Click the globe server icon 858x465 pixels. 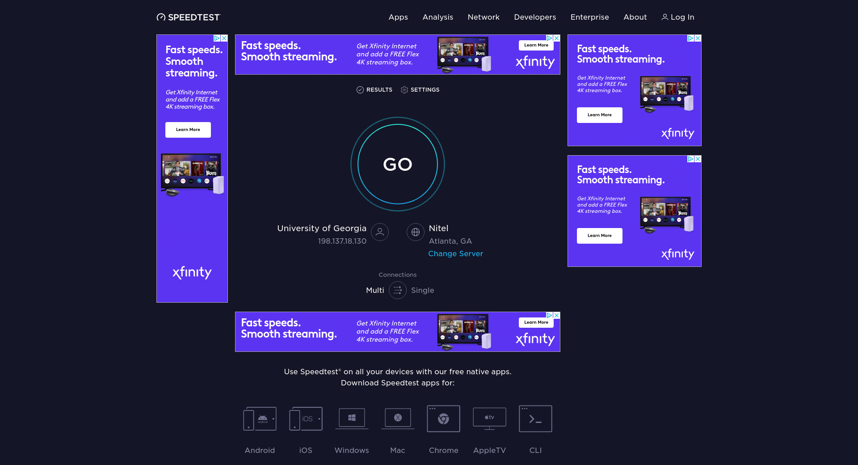416,232
